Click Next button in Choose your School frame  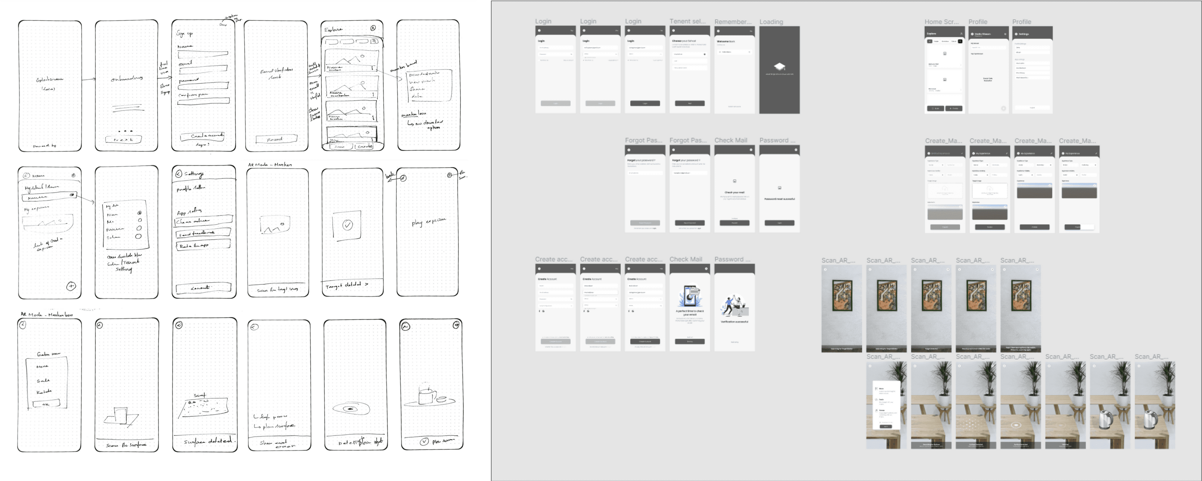click(690, 103)
